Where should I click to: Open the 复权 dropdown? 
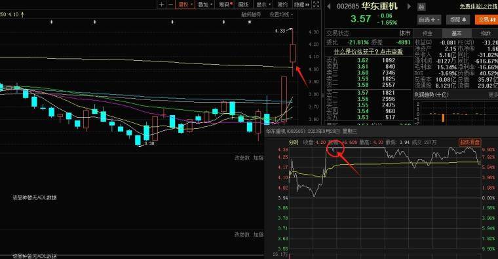[x=185, y=5]
